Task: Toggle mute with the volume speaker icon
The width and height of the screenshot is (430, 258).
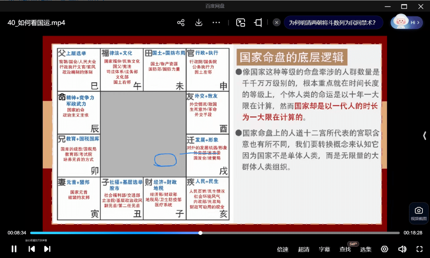Action: [402, 249]
